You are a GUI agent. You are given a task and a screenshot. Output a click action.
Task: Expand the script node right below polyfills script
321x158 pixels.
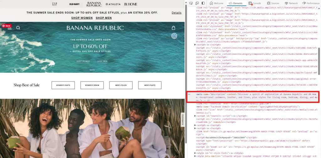coord(195,125)
